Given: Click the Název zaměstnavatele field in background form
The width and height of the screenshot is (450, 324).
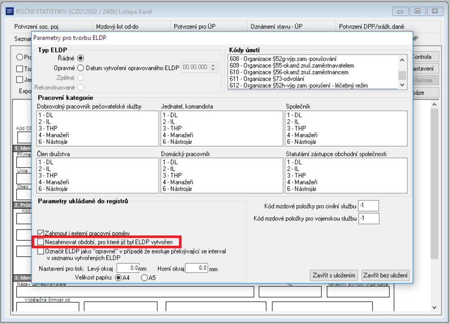Looking at the screenshot, I should [x=135, y=292].
